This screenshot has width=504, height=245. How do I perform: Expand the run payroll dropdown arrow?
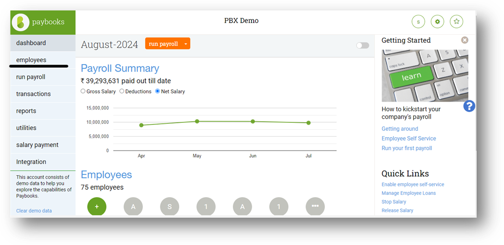coord(186,44)
